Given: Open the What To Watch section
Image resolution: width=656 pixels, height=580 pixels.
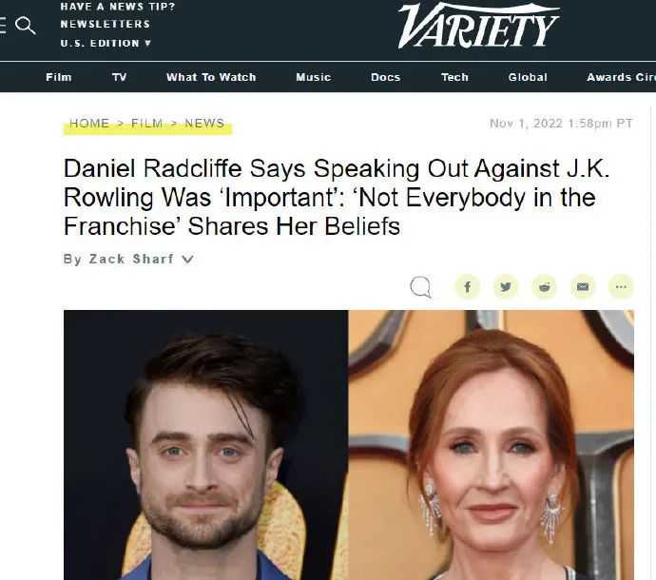Looking at the screenshot, I should (x=211, y=77).
